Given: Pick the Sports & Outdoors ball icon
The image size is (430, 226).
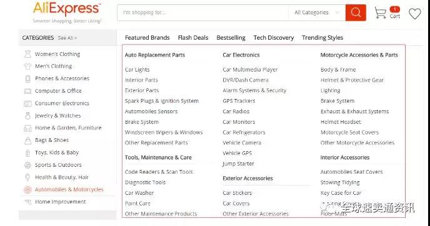Looking at the screenshot, I should click(x=27, y=165).
